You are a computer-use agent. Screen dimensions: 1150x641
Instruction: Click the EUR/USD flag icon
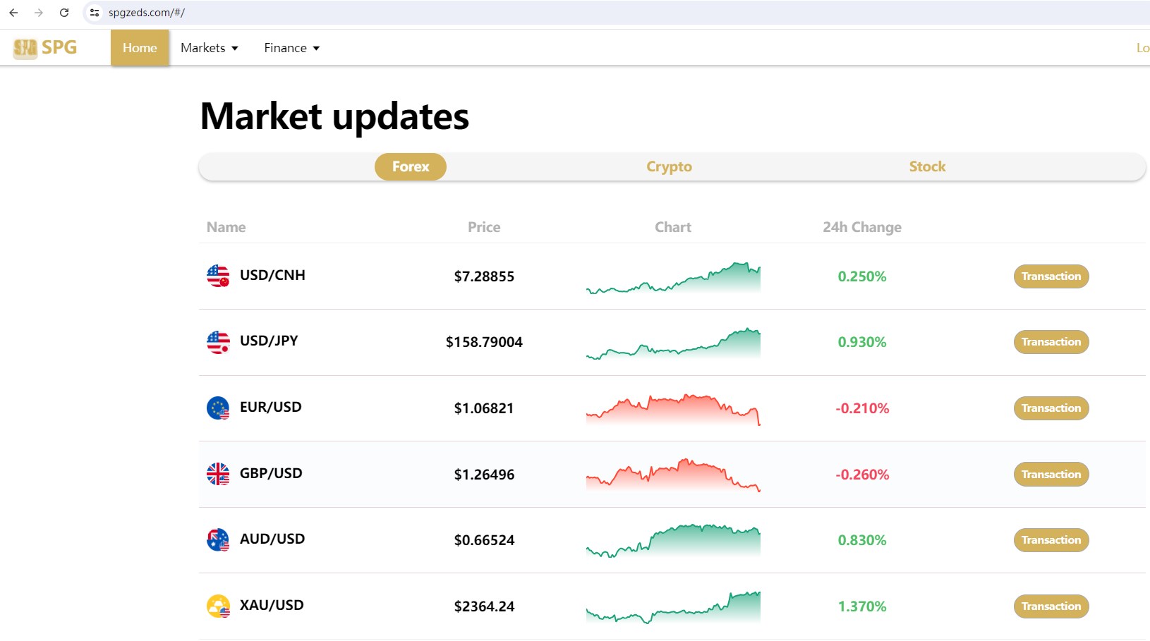218,408
